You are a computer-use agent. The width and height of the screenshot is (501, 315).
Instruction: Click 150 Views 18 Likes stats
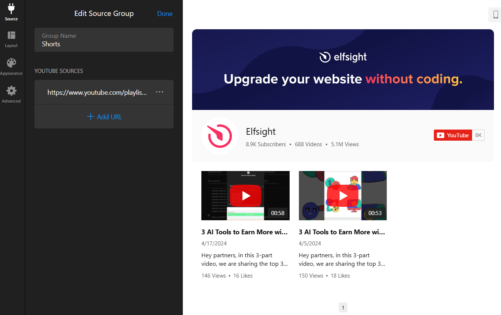324,276
